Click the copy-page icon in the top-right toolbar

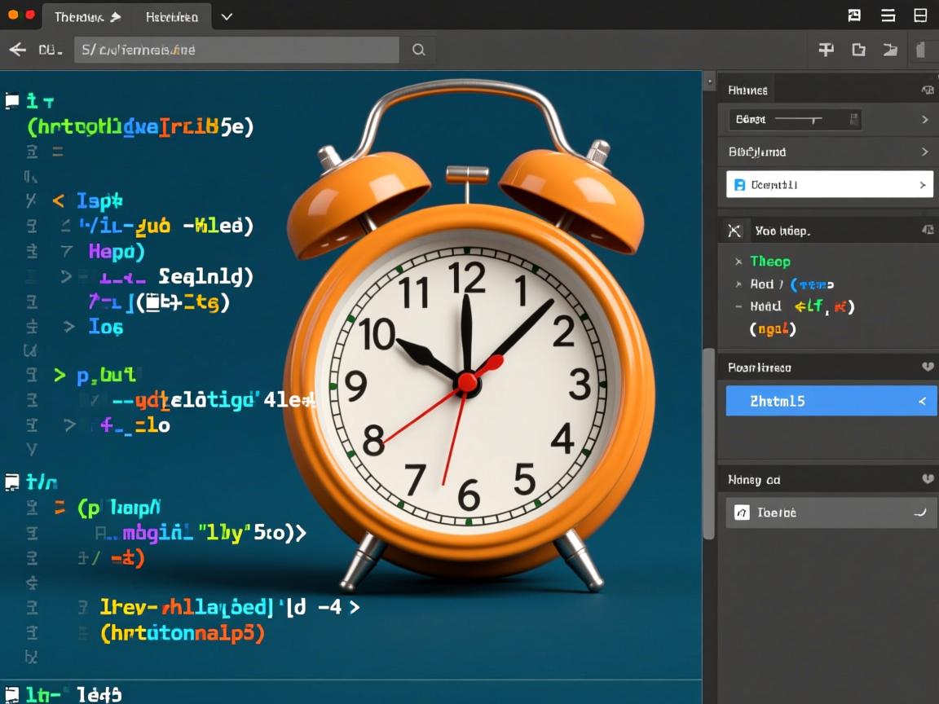(x=858, y=50)
